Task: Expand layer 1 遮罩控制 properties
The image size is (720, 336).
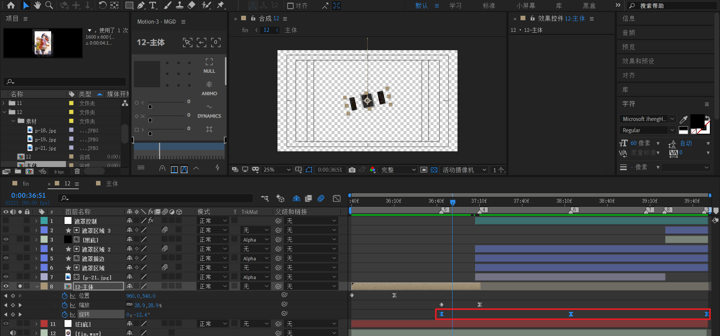Action: coord(36,221)
